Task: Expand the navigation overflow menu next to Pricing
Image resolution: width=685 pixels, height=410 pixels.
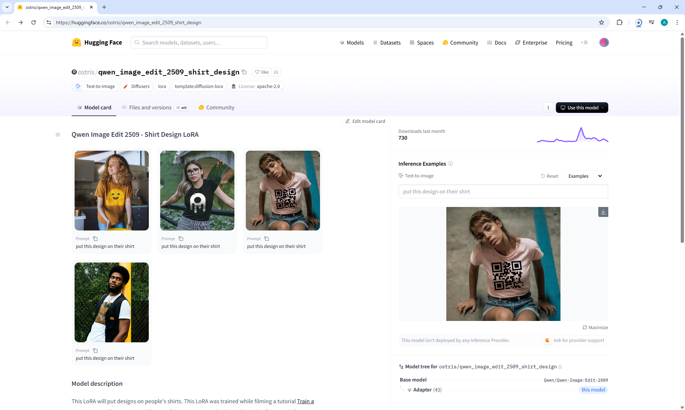Action: pos(584,42)
